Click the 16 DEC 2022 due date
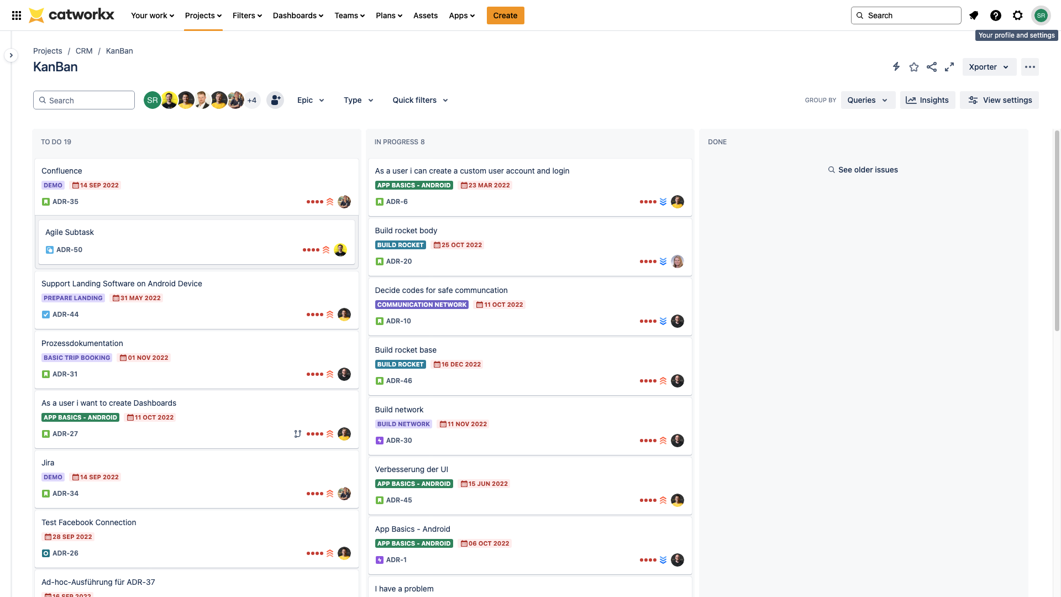The height and width of the screenshot is (597, 1061). (457, 364)
